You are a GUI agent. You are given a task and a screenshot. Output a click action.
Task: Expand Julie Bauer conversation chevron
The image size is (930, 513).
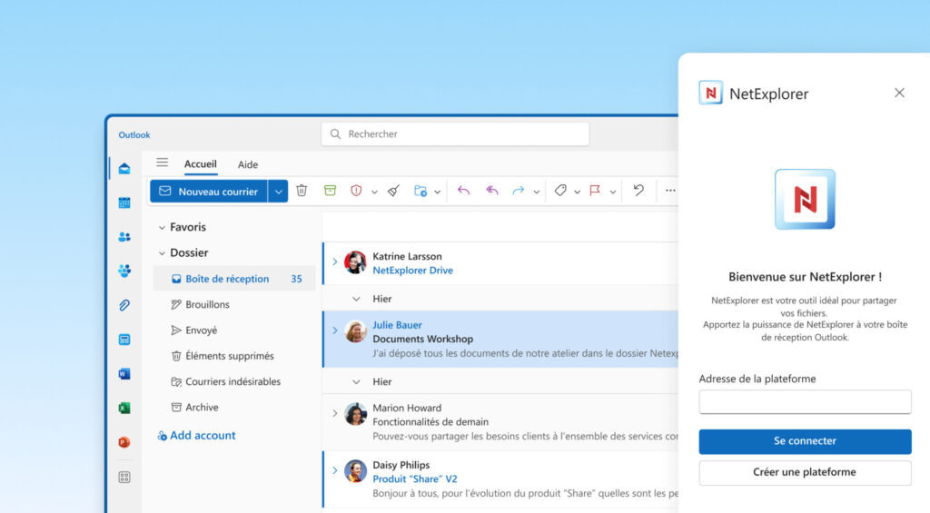click(334, 330)
